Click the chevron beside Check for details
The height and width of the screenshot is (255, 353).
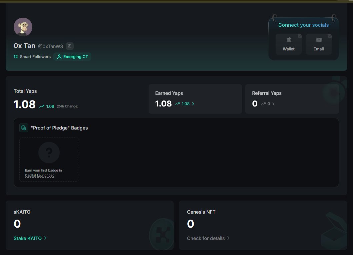(x=228, y=238)
